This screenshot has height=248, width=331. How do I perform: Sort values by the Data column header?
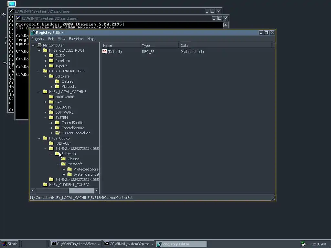click(226, 46)
